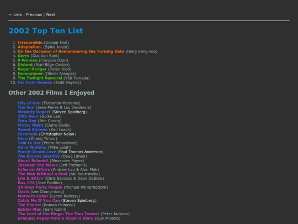Viewport: 298px width, 224px height.
Task: Open the 24 Hour Party People link
Action: tap(40, 187)
